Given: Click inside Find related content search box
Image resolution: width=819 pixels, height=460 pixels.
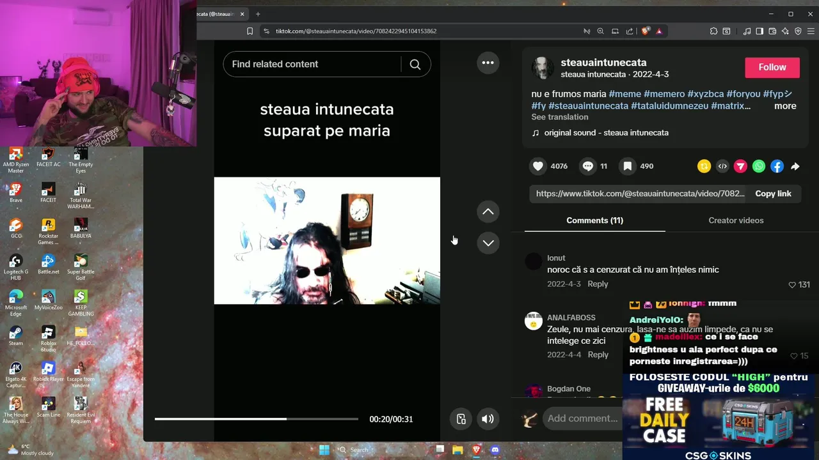Looking at the screenshot, I should (312, 64).
